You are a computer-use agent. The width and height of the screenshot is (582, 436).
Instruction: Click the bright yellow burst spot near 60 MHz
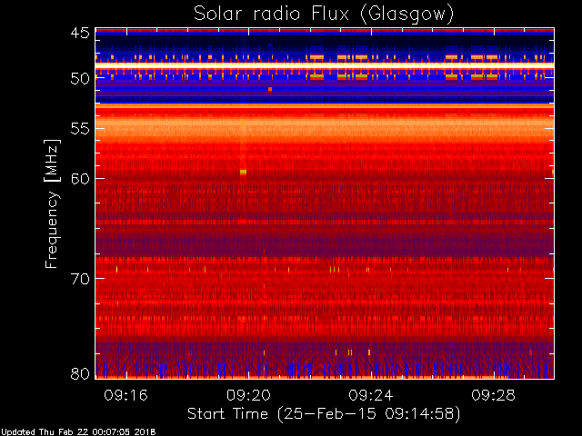coord(243,172)
